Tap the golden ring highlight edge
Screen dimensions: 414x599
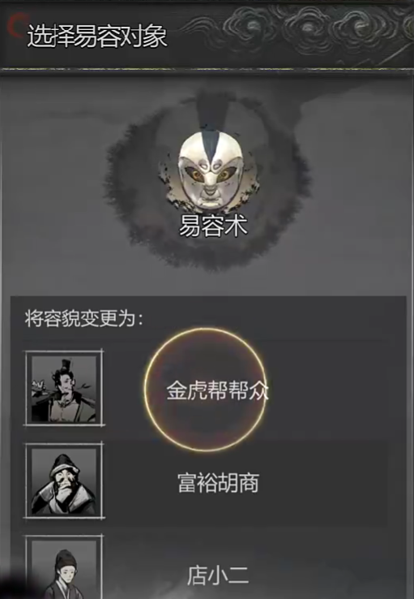pyautogui.click(x=145, y=390)
